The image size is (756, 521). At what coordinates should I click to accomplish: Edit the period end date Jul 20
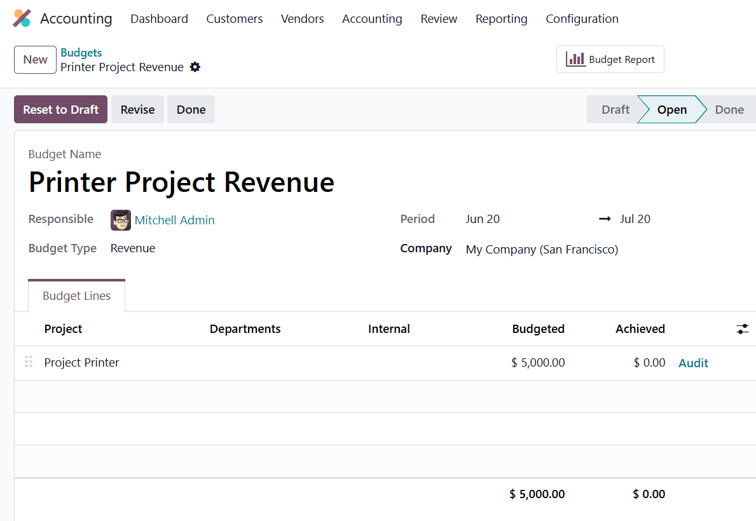pyautogui.click(x=635, y=219)
